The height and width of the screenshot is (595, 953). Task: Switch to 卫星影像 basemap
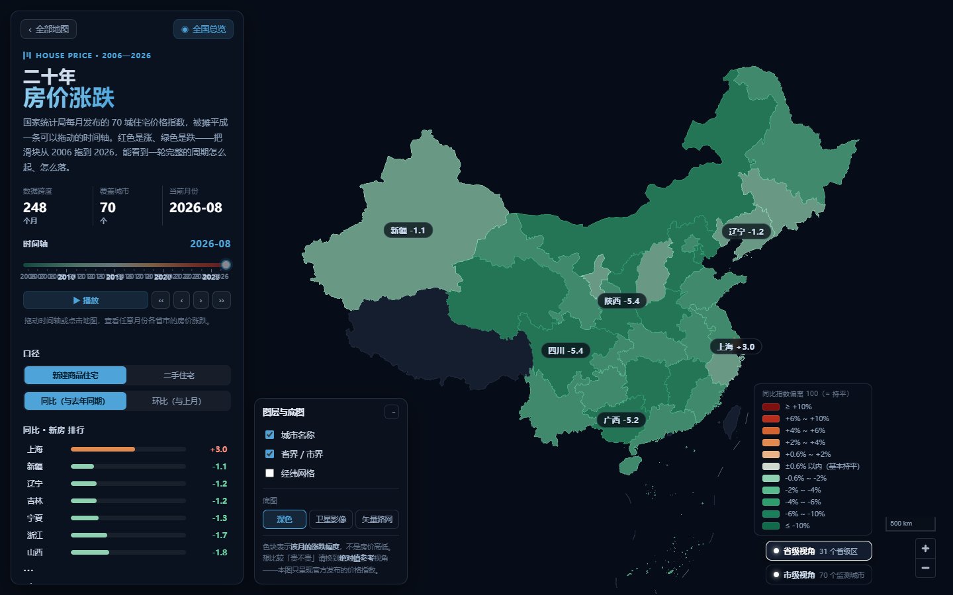331,519
